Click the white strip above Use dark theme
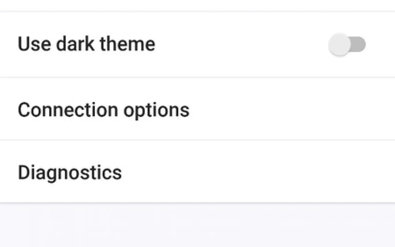 197,5
